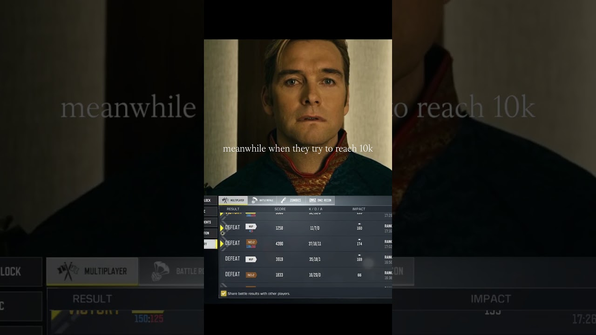Select the NO.2 badge in the 1833 score row
The height and width of the screenshot is (335, 596).
tap(251, 275)
